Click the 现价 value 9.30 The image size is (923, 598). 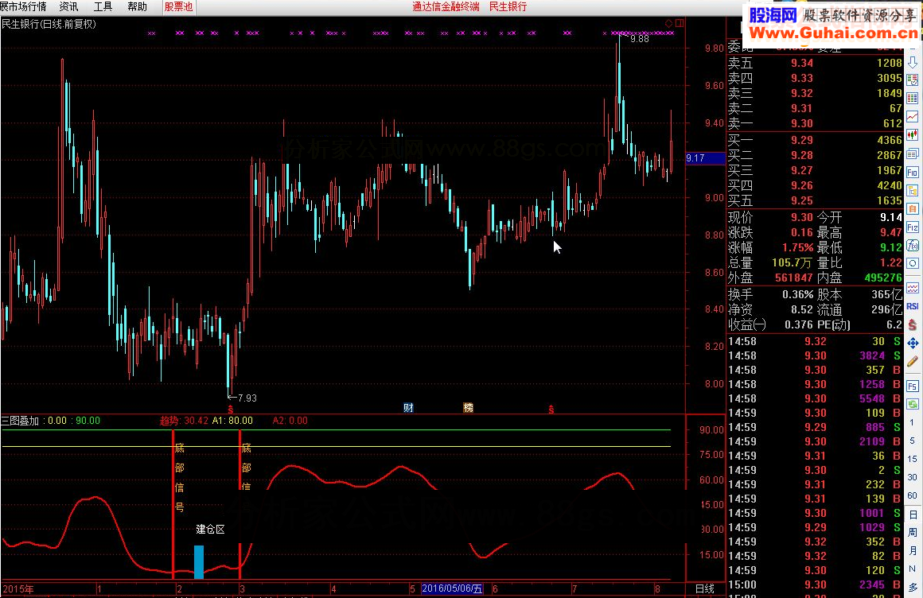pyautogui.click(x=802, y=217)
